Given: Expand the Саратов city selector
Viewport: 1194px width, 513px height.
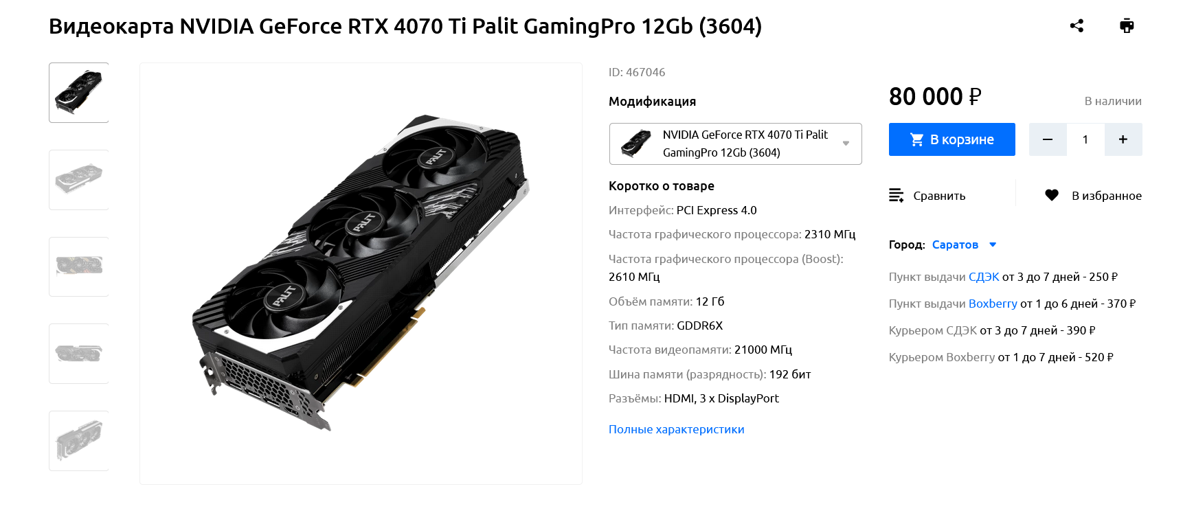Looking at the screenshot, I should coord(955,244).
